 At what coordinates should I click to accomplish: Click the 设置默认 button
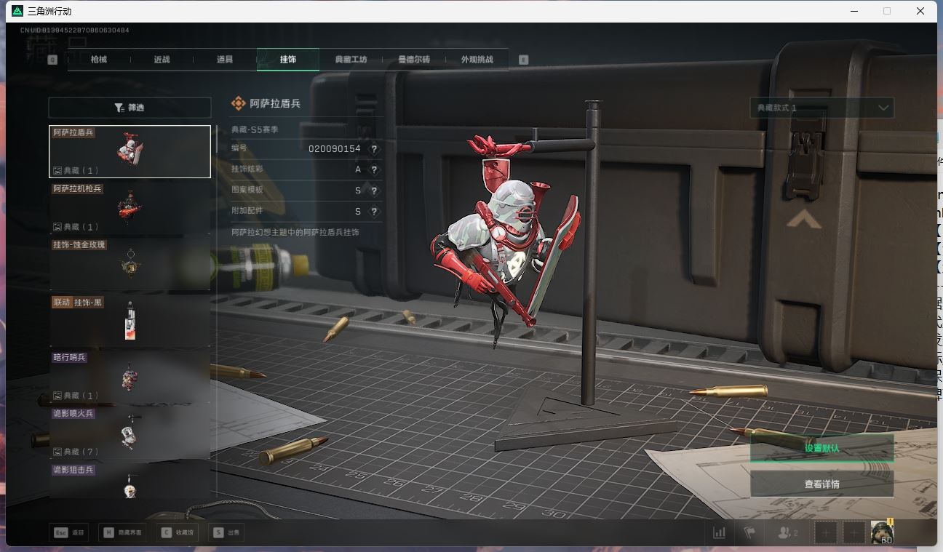coord(821,448)
